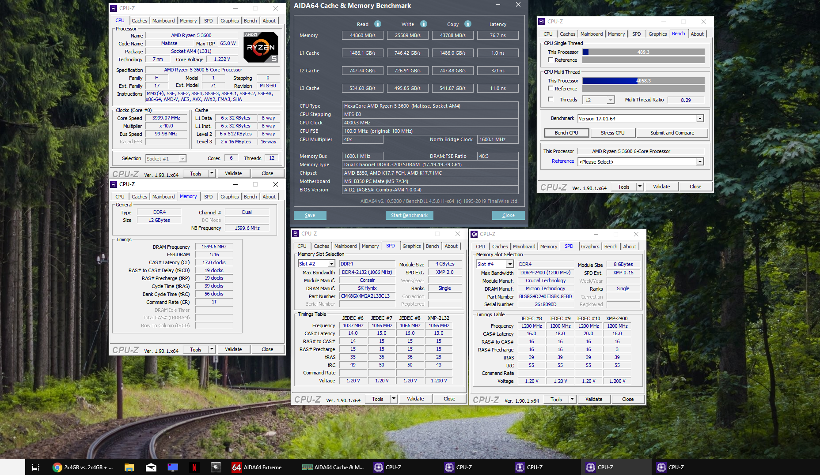Screen dimensions: 820x475
Task: Click the Corsair module manufacturer field
Action: coord(367,280)
